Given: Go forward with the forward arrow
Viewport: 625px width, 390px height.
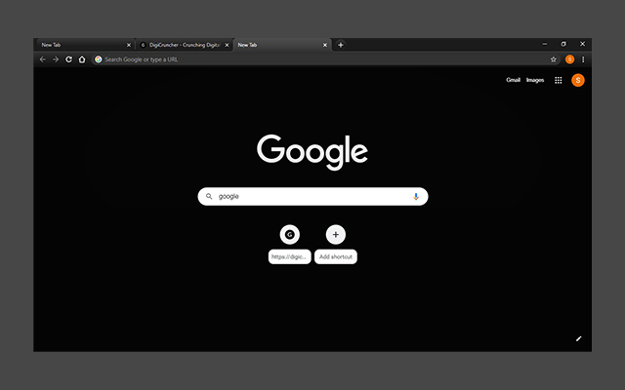Looking at the screenshot, I should pyautogui.click(x=56, y=59).
